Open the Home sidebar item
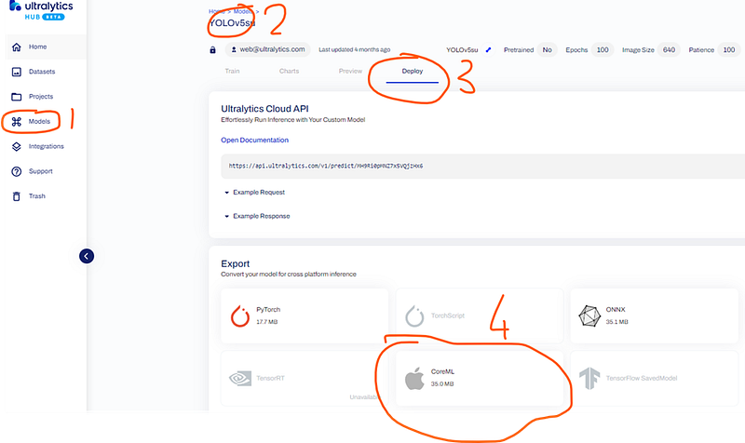Screen dimensions: 745x443 pos(46,47)
